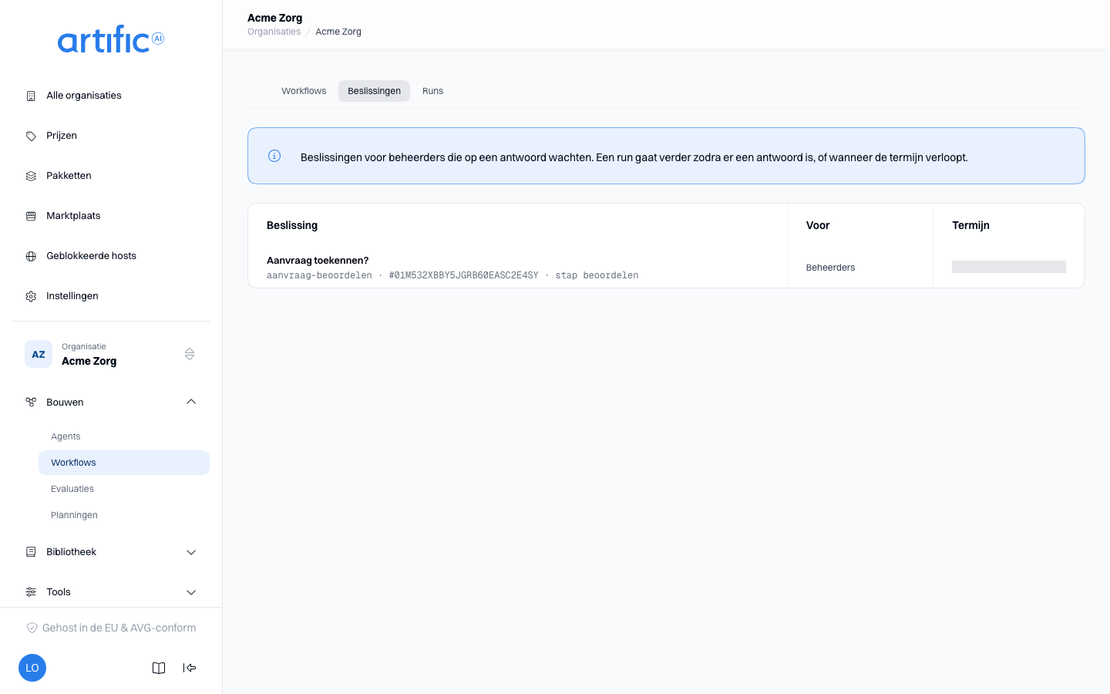Click the Instellingen gear icon
Screen dimensions: 1110x694
(x=31, y=296)
